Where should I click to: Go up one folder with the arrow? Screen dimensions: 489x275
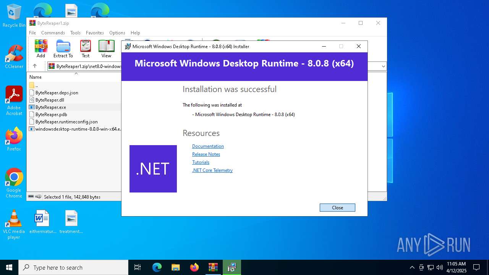pos(35,66)
